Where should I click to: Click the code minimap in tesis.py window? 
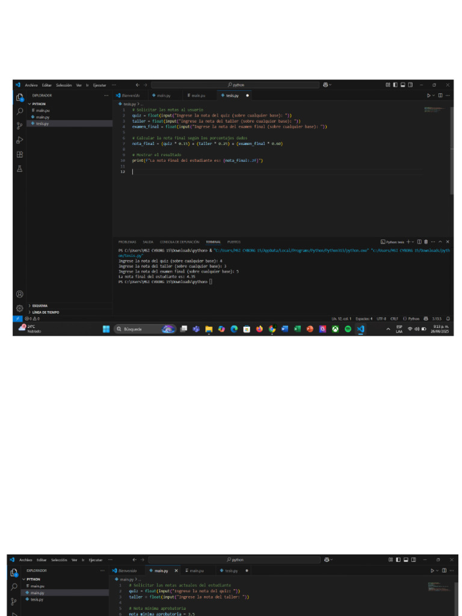[x=436, y=109]
